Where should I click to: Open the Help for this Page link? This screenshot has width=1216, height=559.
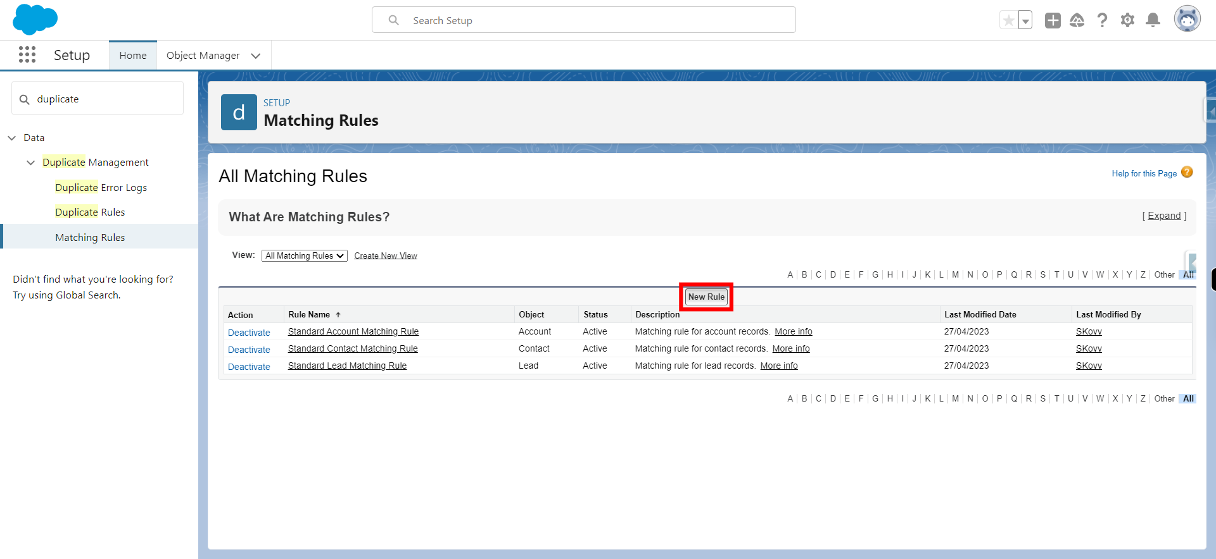pos(1144,173)
